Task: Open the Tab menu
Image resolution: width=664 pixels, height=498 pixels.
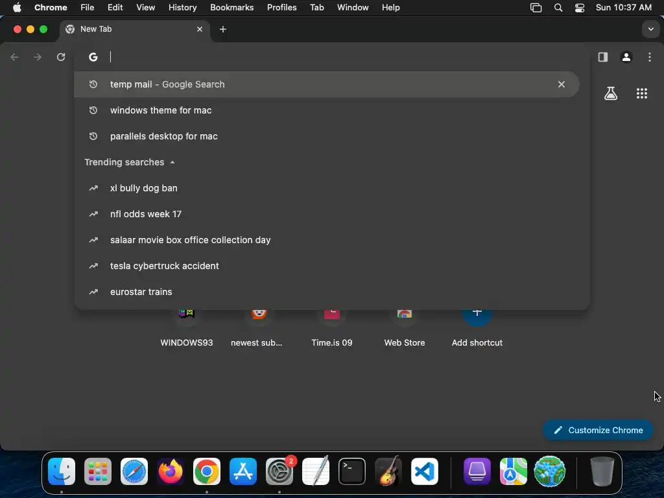Action: (316, 8)
